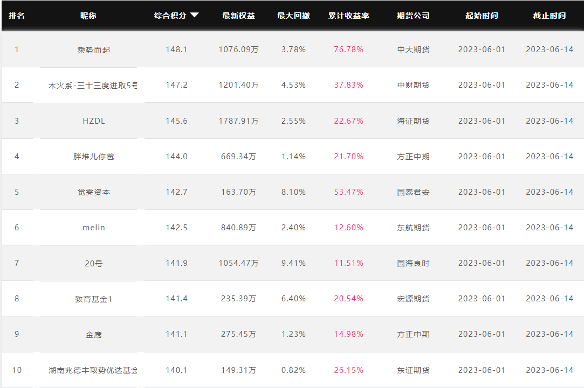The image size is (584, 388).
Task: Select return rate 53.47%
Action: click(348, 192)
